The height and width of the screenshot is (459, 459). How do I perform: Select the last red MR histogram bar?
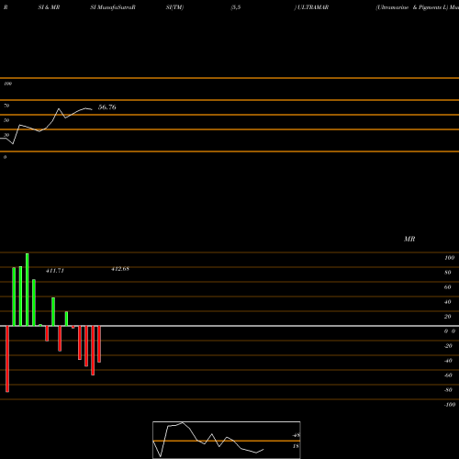pyautogui.click(x=99, y=344)
